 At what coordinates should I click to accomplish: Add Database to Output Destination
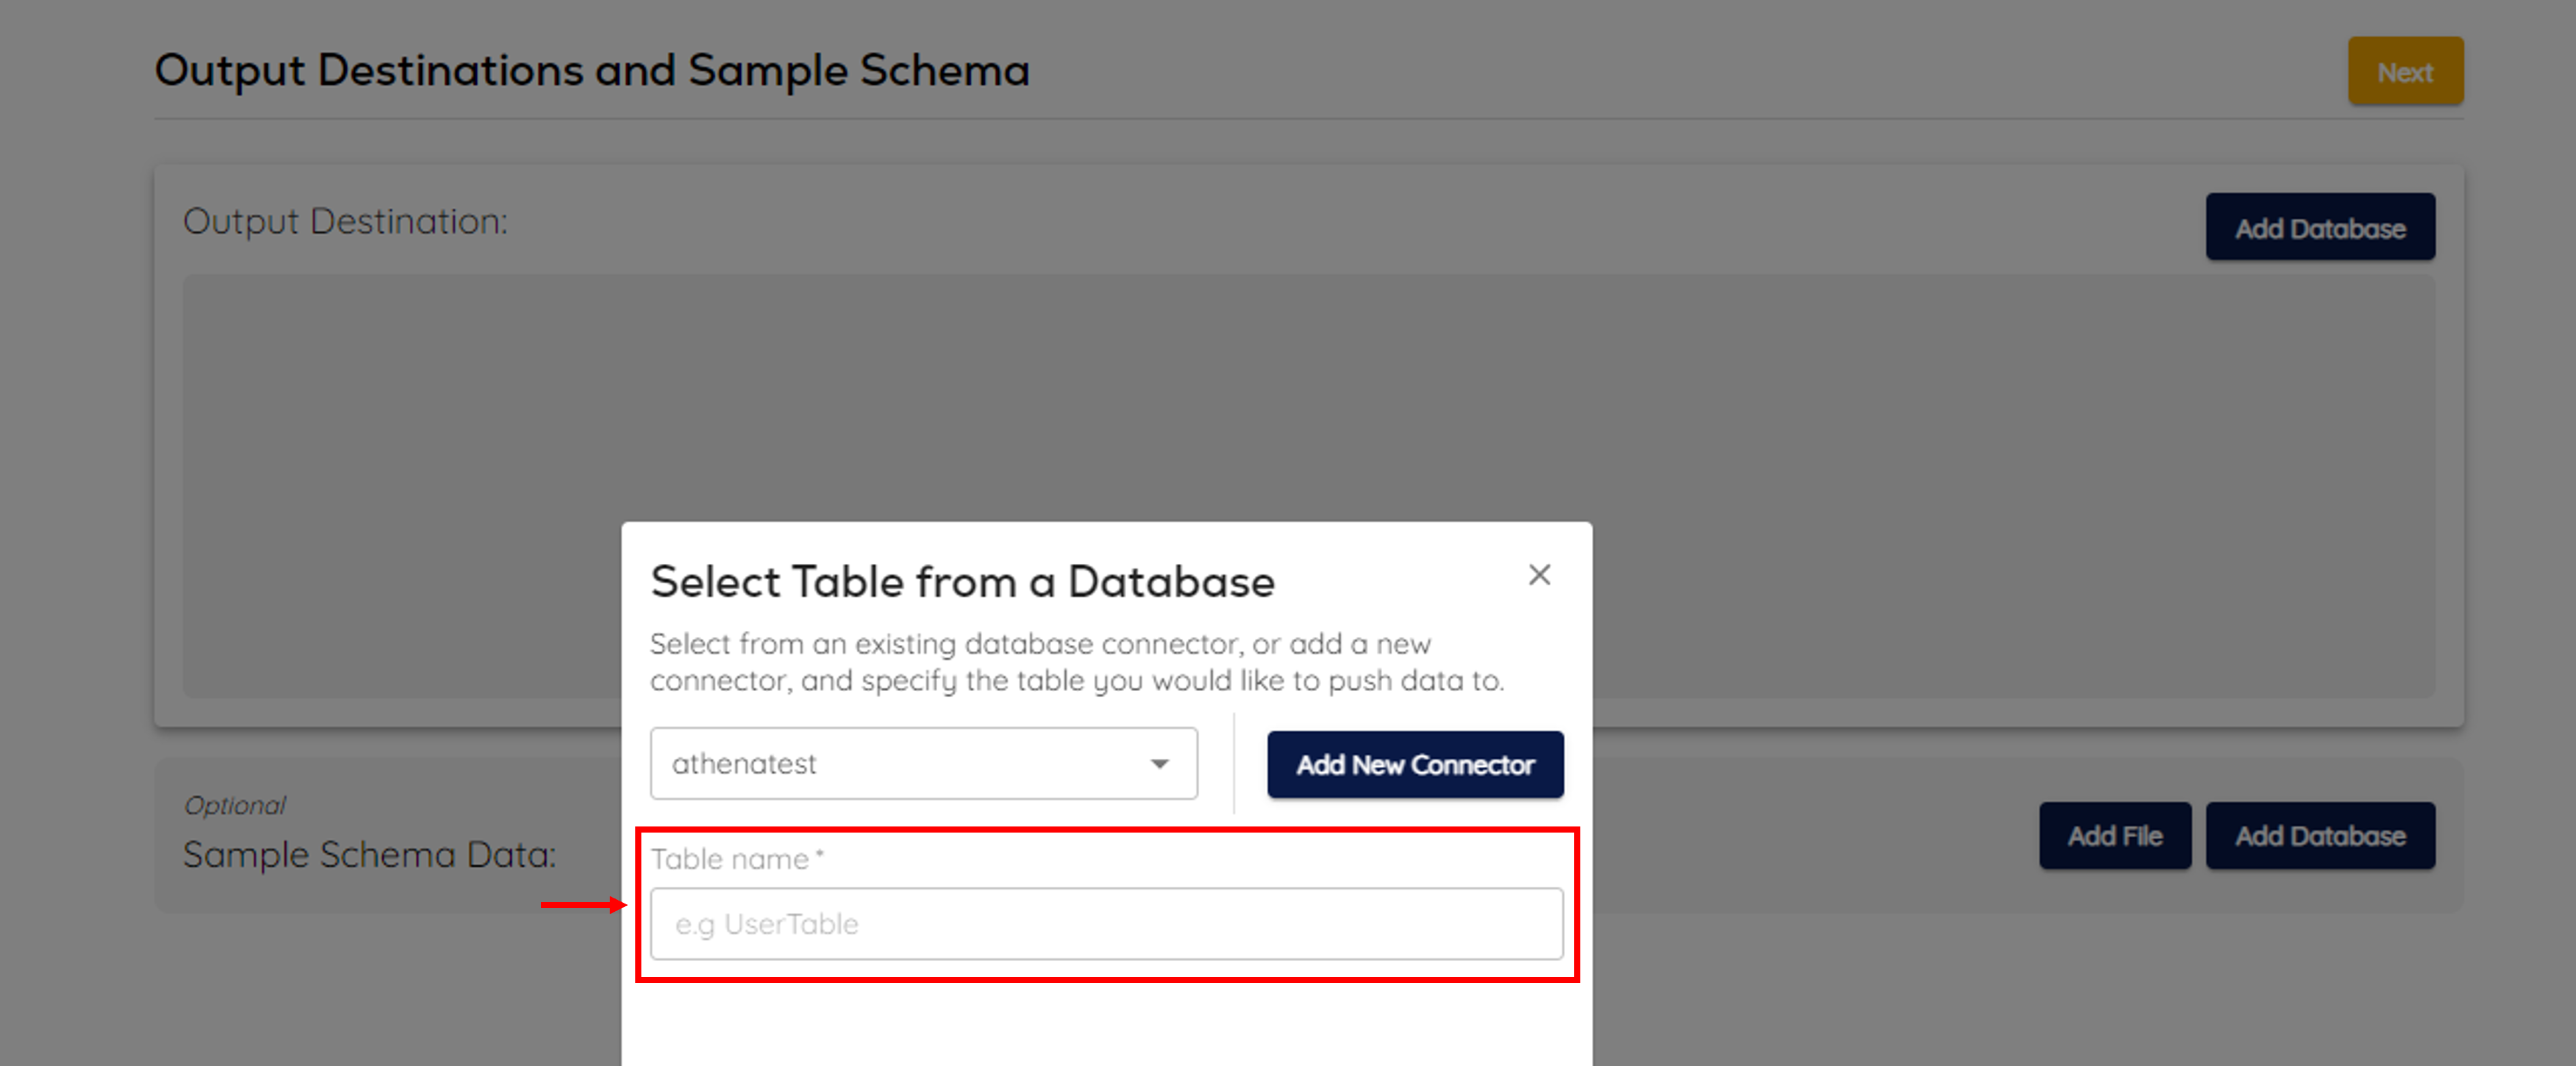pyautogui.click(x=2319, y=228)
